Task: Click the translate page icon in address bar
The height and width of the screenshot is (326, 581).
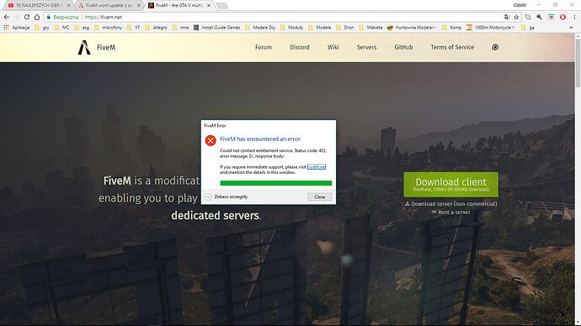Action: [x=507, y=17]
